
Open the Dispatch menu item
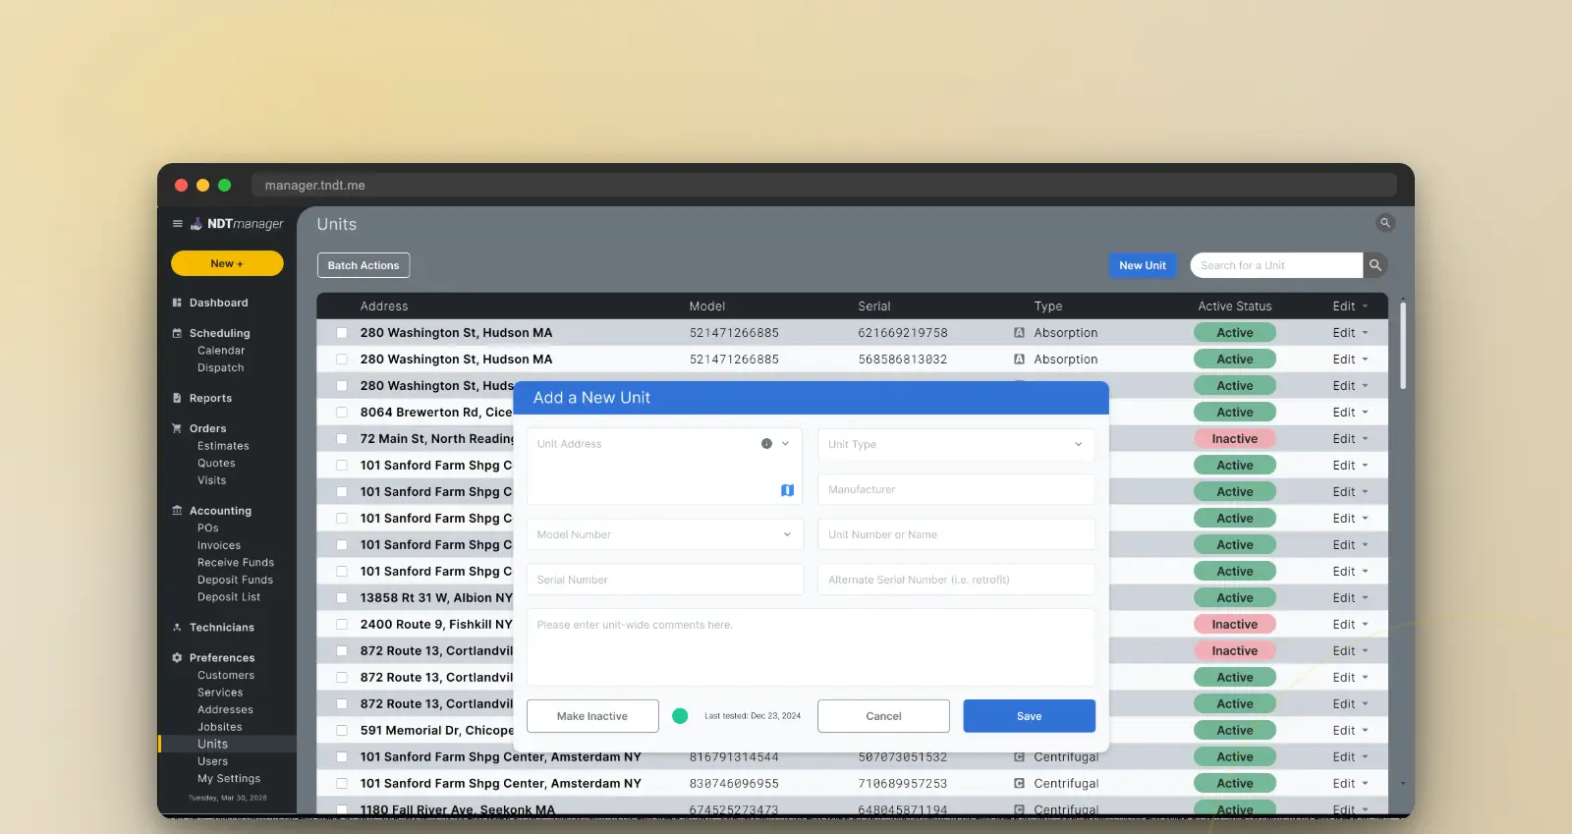click(x=220, y=368)
